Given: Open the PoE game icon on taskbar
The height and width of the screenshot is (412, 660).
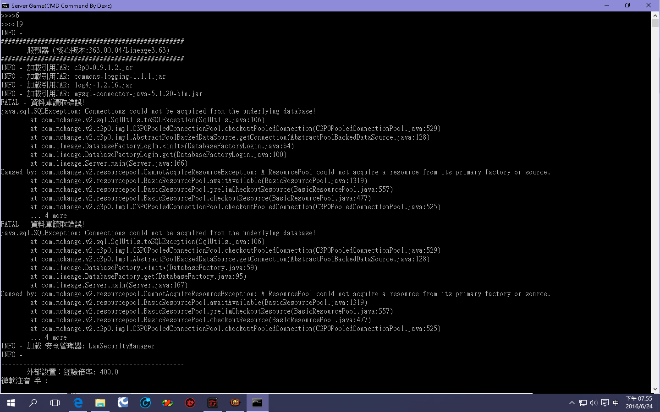Looking at the screenshot, I should tap(235, 403).
